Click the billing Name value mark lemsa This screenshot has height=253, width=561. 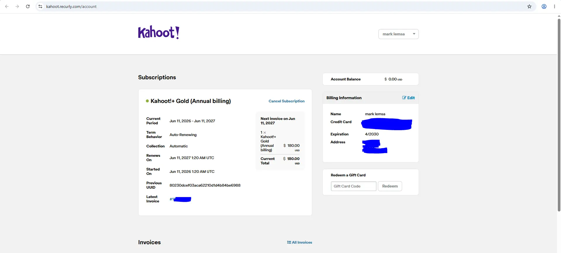click(375, 114)
